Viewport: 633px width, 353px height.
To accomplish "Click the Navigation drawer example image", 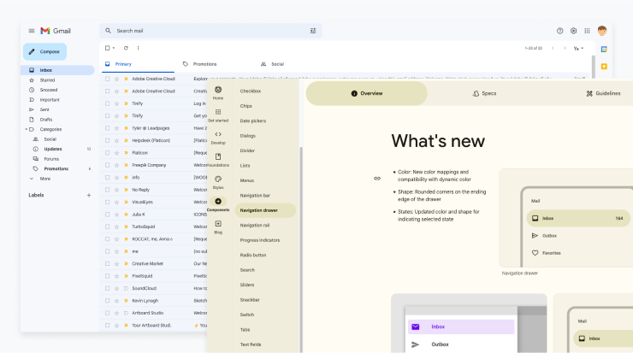I will 566,218.
